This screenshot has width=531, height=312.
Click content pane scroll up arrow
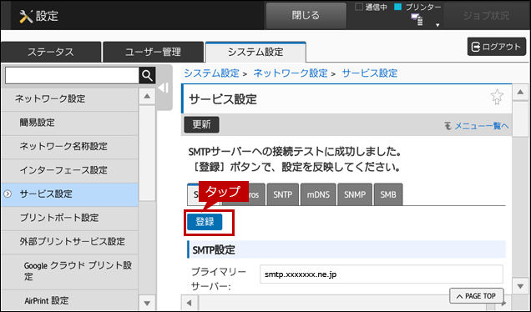pos(520,92)
